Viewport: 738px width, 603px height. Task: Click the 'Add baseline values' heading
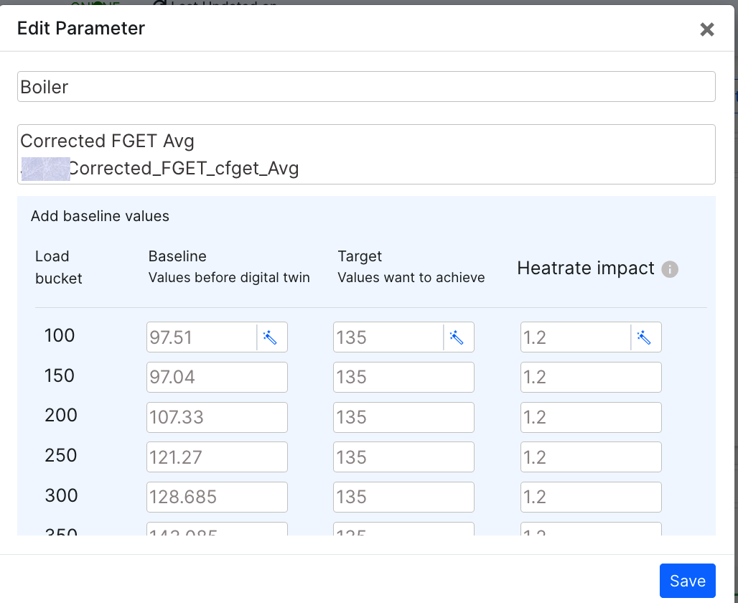[x=100, y=216]
